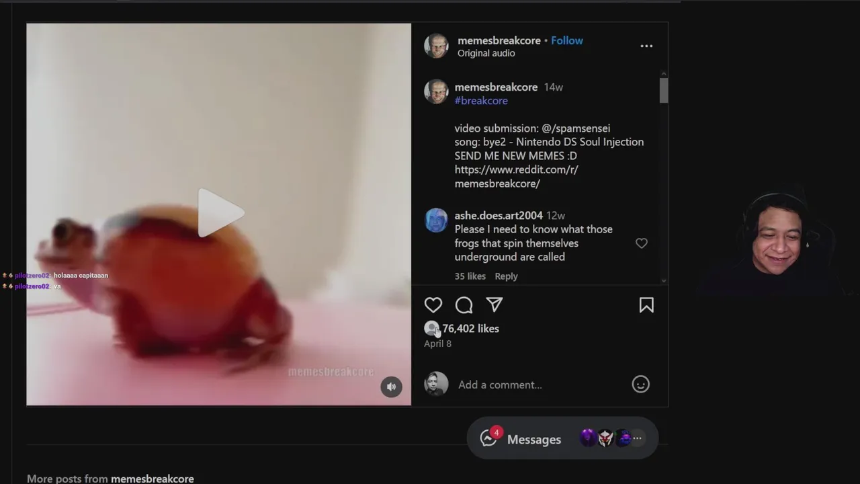Open the emoji picker smiley icon
This screenshot has height=484, width=860.
[641, 385]
